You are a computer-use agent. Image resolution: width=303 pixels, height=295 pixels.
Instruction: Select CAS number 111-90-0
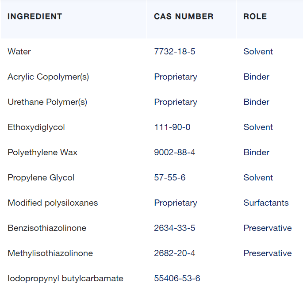[172, 127]
